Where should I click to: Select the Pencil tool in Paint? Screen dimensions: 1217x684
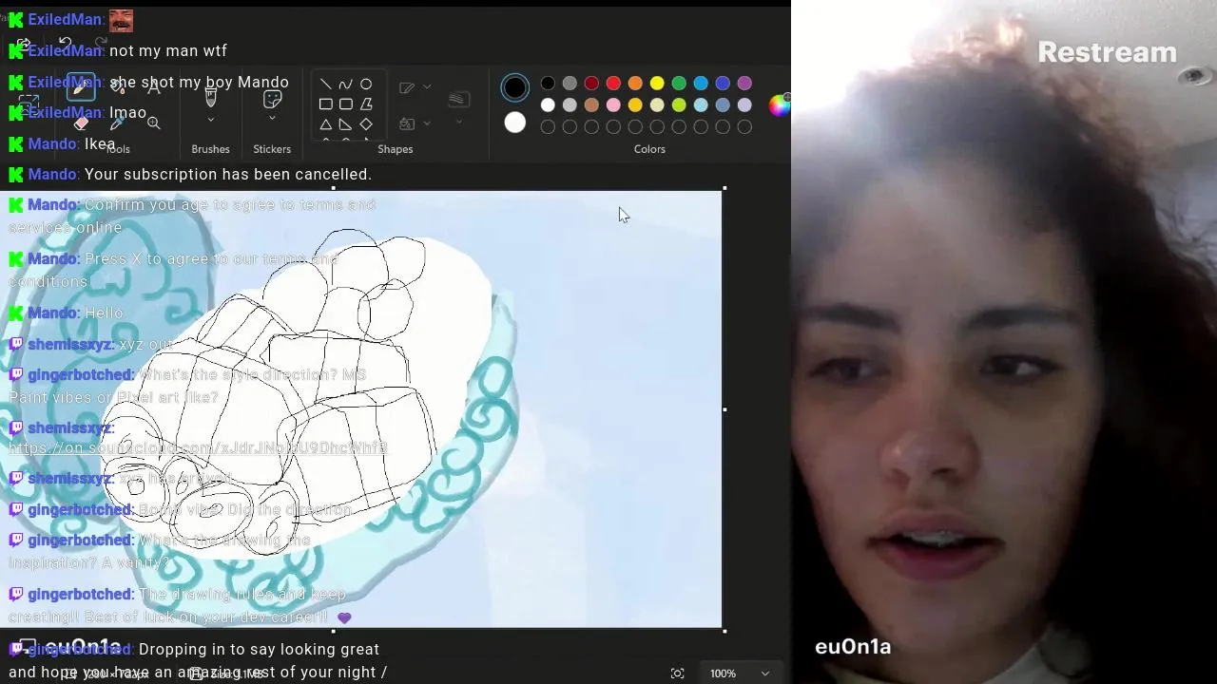pos(81,87)
